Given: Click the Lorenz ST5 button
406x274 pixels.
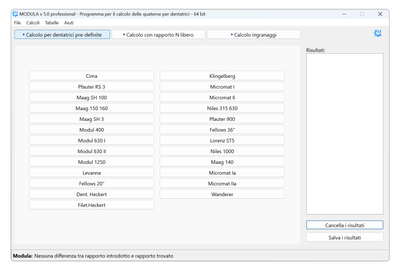Looking at the screenshot, I should point(222,140).
